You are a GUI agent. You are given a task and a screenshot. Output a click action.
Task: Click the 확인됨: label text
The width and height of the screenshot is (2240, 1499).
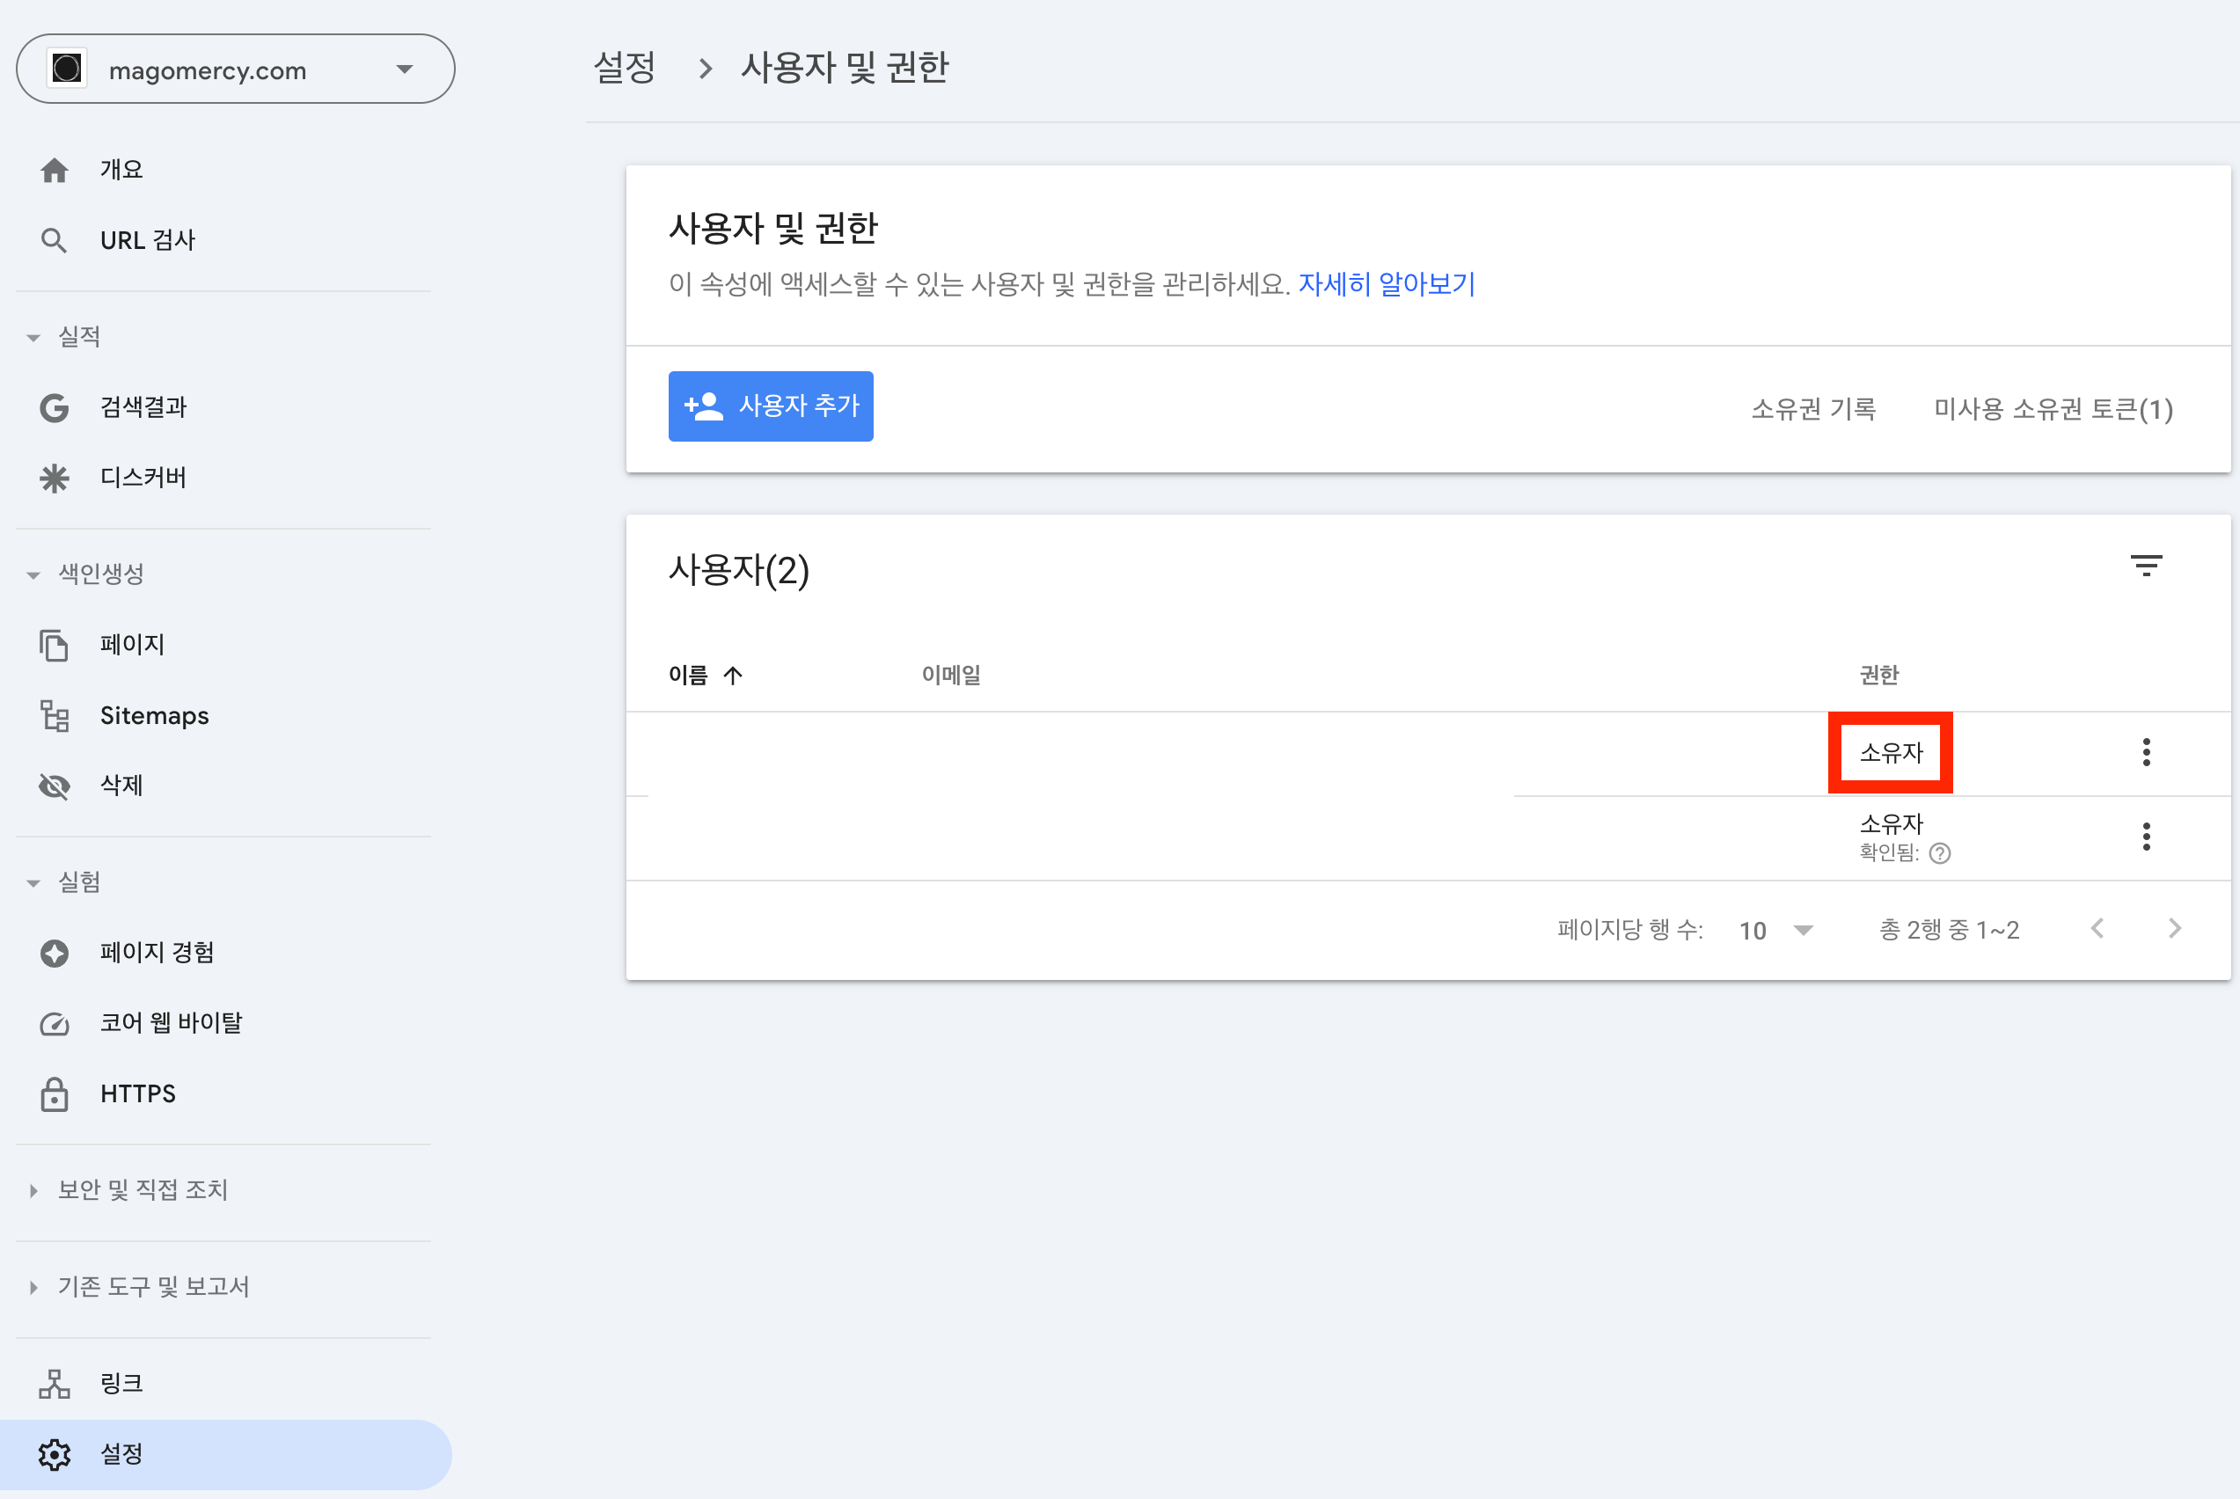click(x=1889, y=852)
